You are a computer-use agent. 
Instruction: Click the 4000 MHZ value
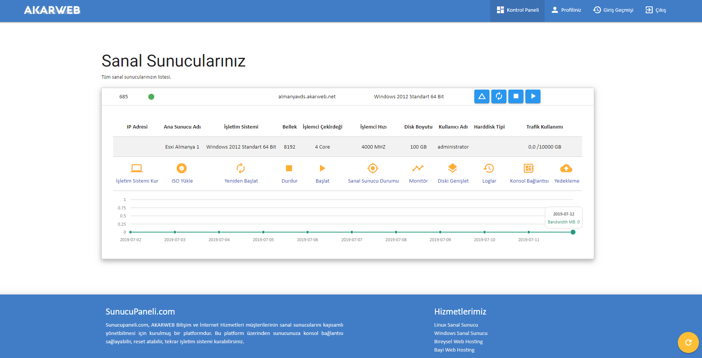(x=373, y=147)
